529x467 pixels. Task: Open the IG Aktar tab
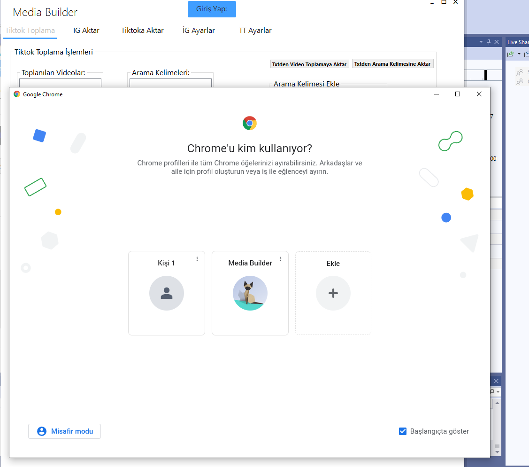[86, 31]
